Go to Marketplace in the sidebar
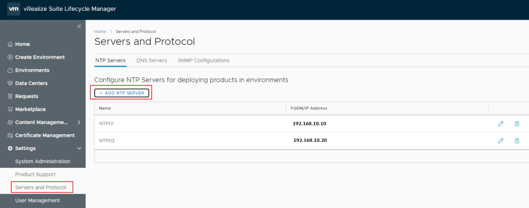 click(30, 109)
